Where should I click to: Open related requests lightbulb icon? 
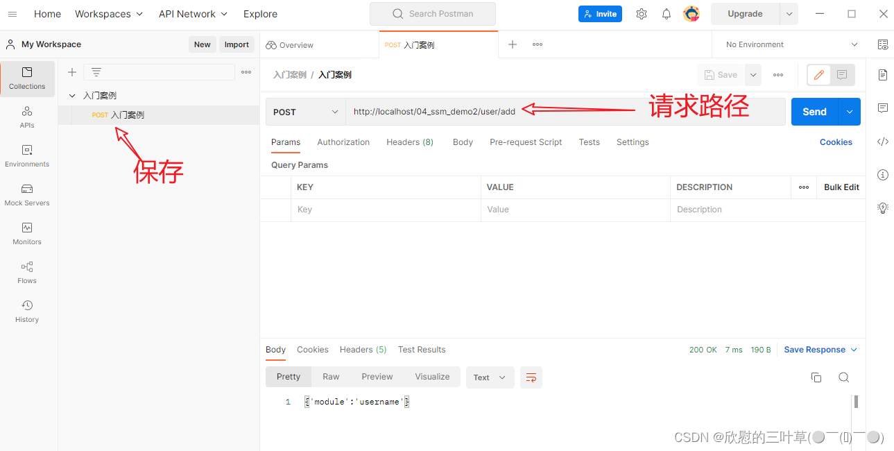[x=883, y=207]
